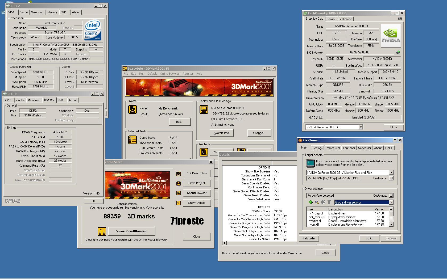
Task: Click the Tab order button in RivaTuner
Action: click(x=309, y=239)
